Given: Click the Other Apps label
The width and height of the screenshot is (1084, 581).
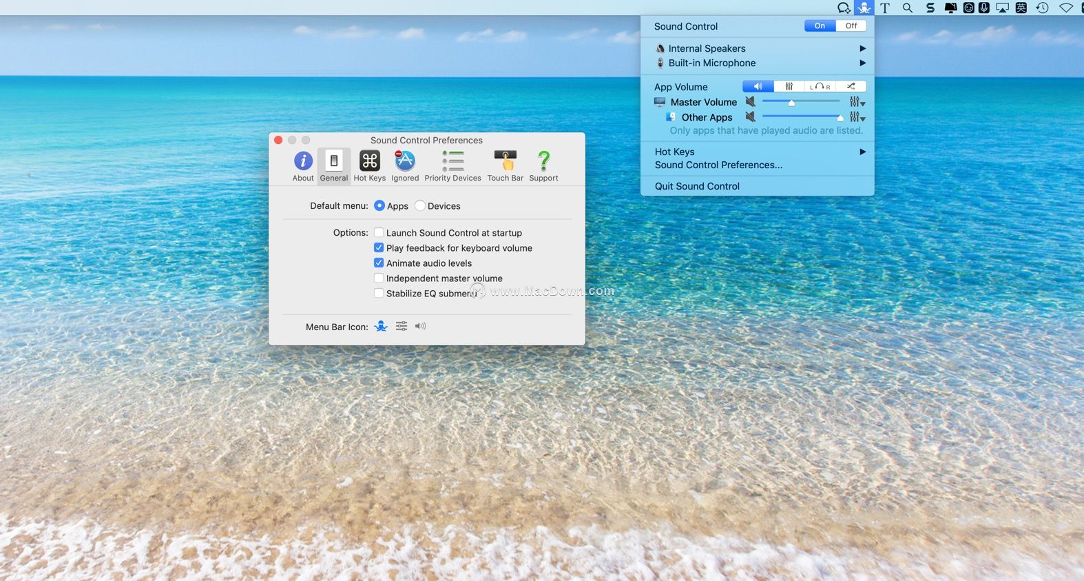Looking at the screenshot, I should coord(707,117).
